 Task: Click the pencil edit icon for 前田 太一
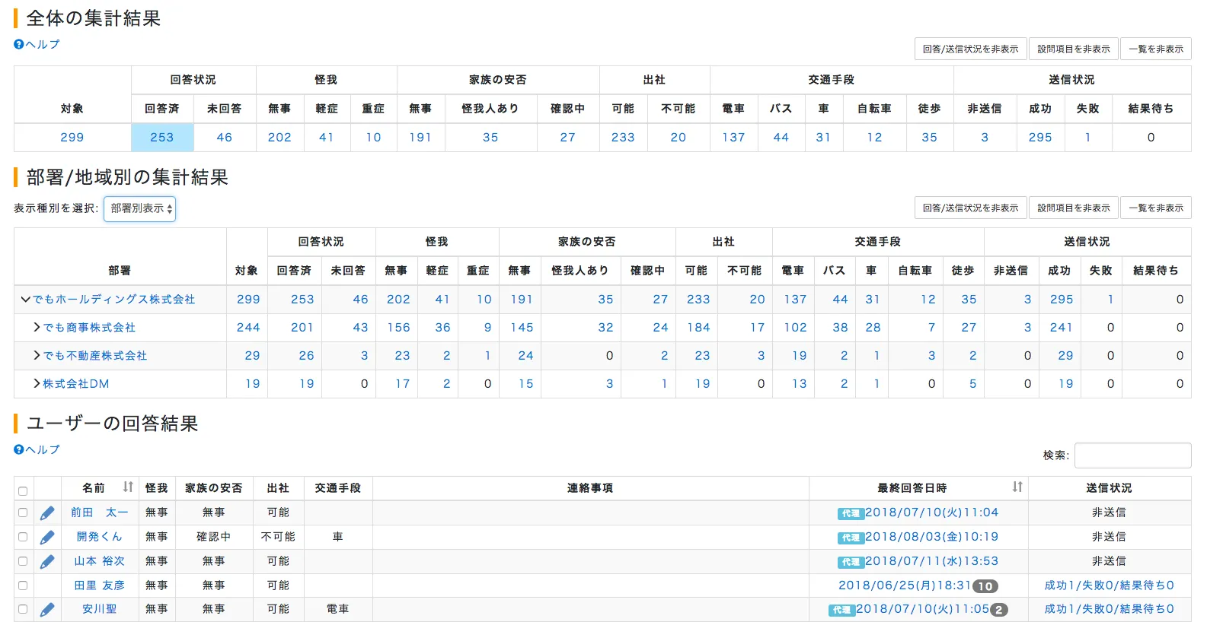(x=47, y=513)
